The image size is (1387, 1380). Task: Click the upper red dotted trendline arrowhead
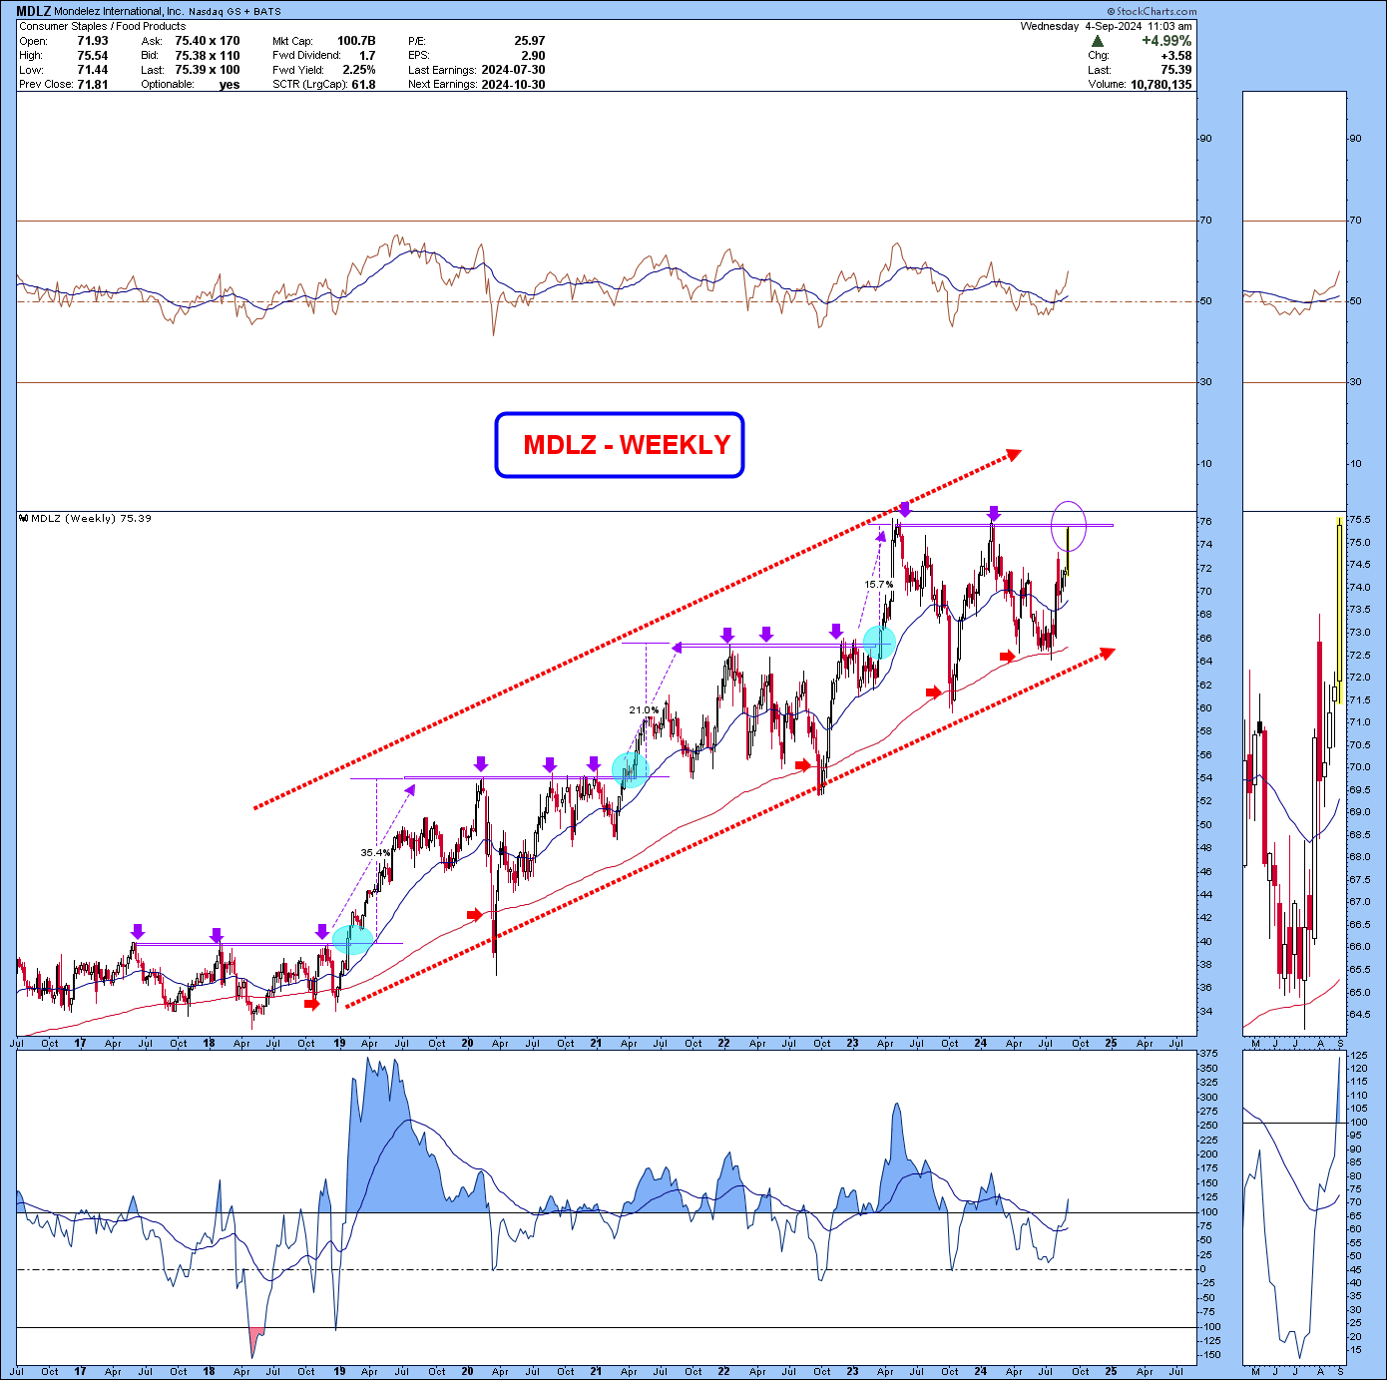point(1013,455)
